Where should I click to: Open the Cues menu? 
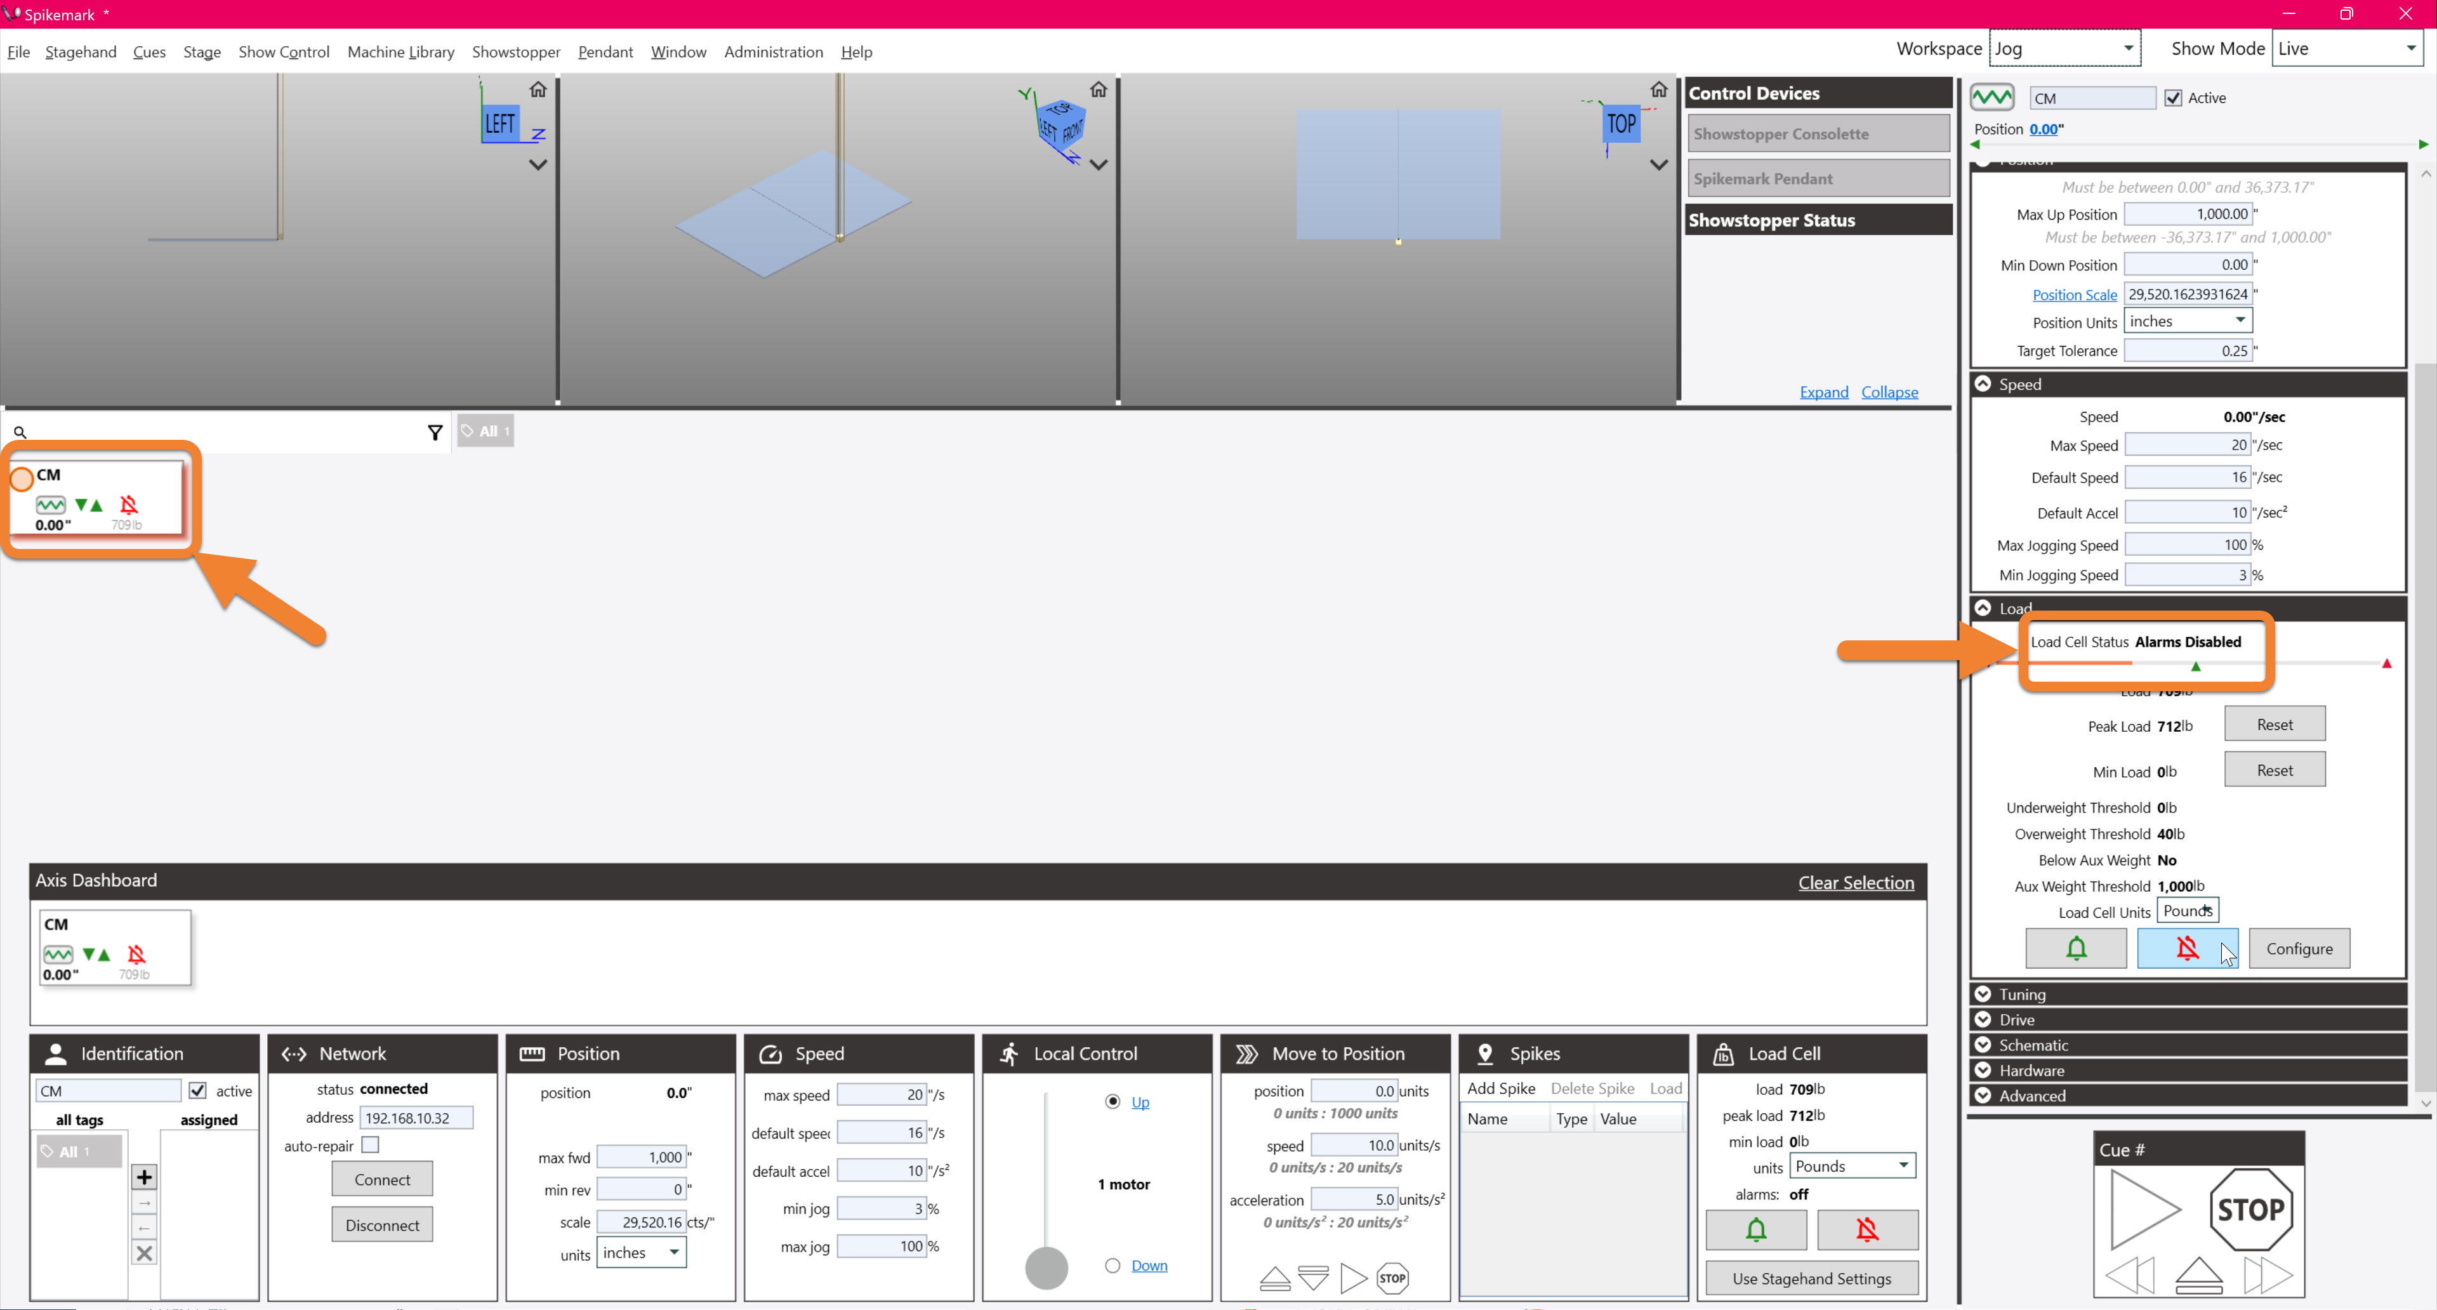149,52
